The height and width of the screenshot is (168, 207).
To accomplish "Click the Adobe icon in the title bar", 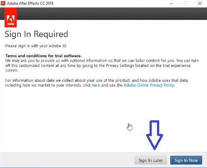I will tap(3, 3).
